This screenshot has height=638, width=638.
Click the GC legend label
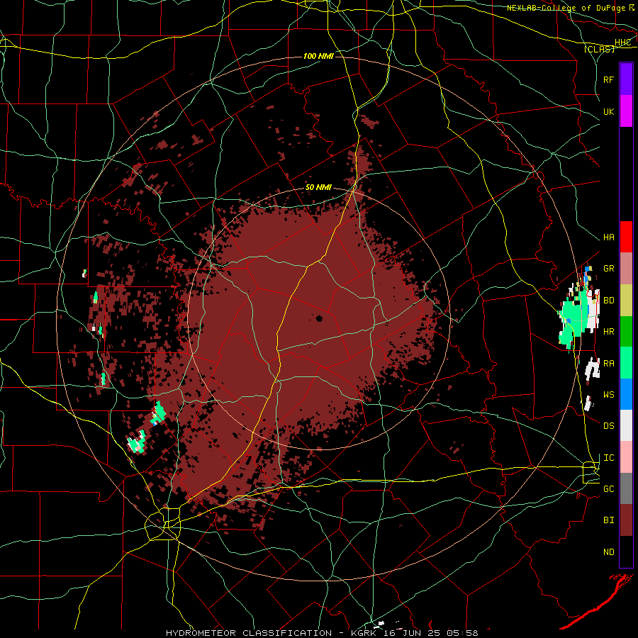[608, 489]
